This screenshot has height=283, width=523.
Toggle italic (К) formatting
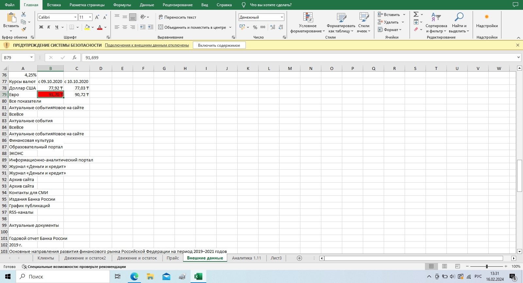(49, 27)
